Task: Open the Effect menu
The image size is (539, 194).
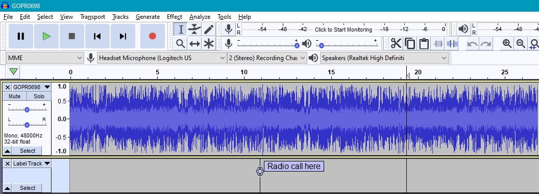Action: point(174,17)
